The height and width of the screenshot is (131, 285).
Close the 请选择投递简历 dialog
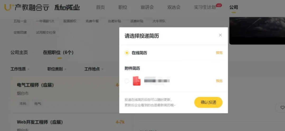220,35
